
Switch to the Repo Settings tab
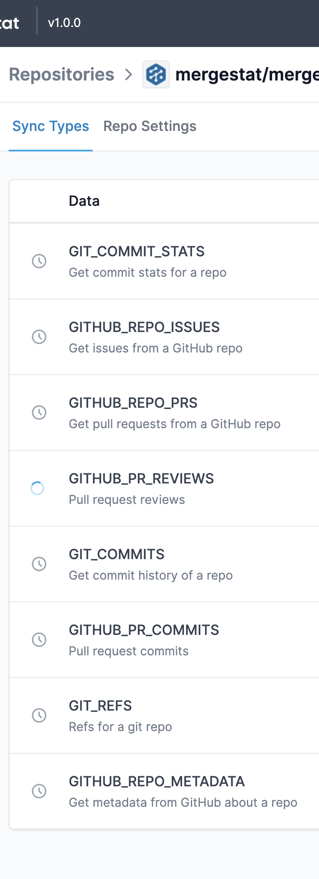[x=150, y=126]
